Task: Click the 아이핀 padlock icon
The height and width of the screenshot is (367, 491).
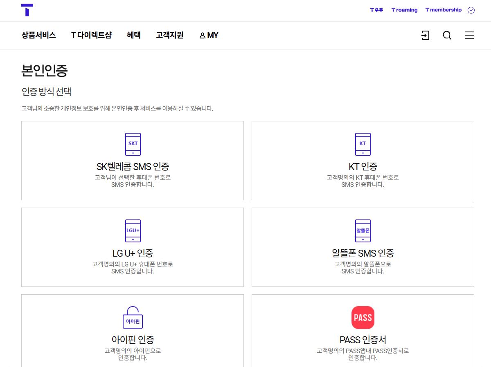Action: point(133,318)
